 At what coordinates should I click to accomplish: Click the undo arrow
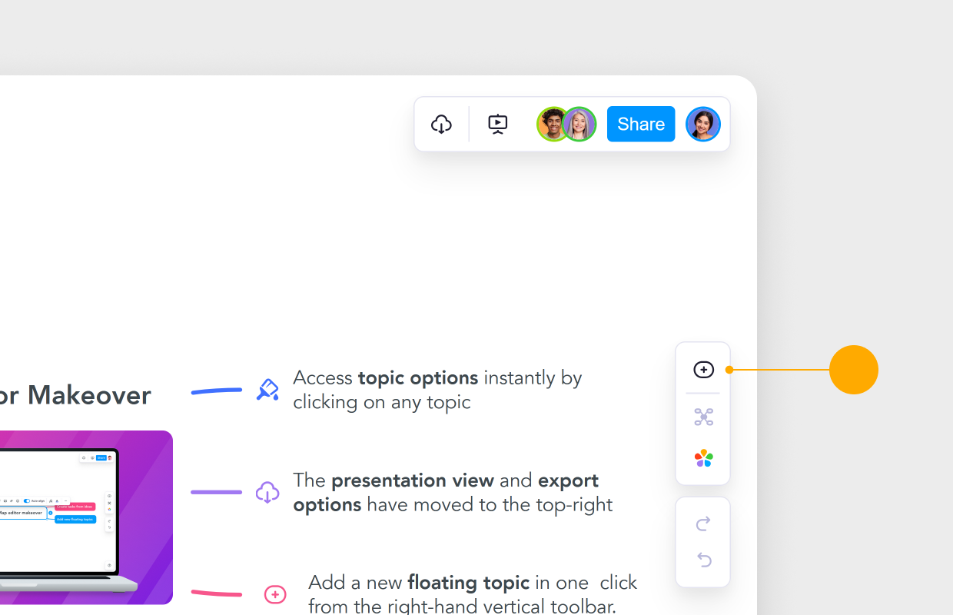click(x=703, y=560)
